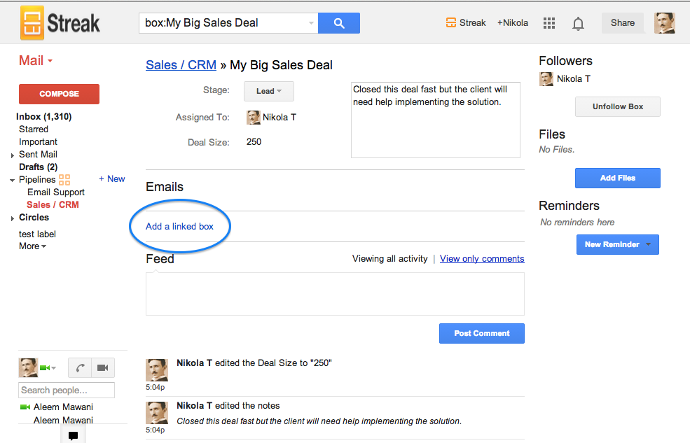Click the Pipelines grid icon
Screen dimensions: 690x443
(x=64, y=180)
